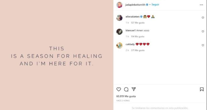Open the three-dot options menu
207x110 pixels.
tap(201, 5)
